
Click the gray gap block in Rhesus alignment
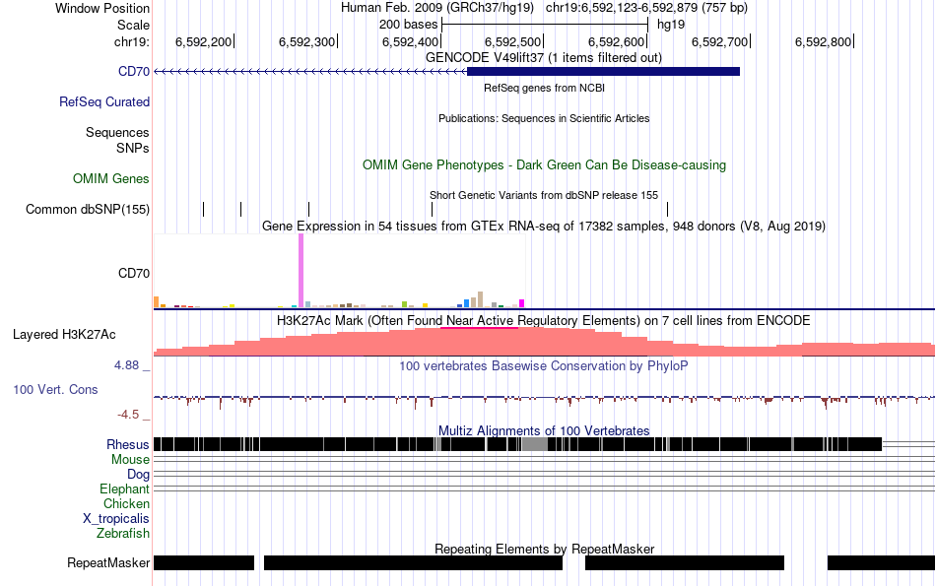[535, 444]
